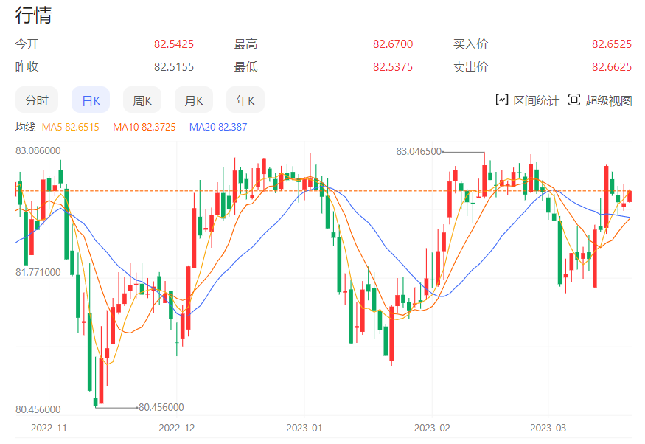Open the 周K weekly chart tab
The width and height of the screenshot is (645, 444).
(142, 100)
